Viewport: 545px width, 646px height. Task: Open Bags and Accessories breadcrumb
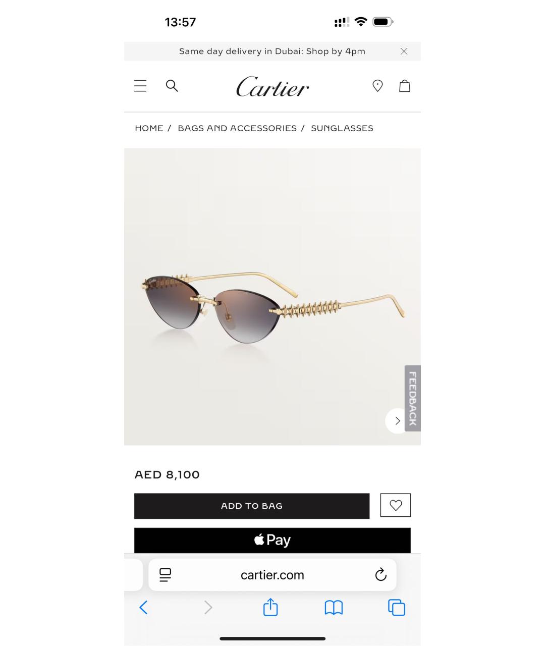point(237,128)
